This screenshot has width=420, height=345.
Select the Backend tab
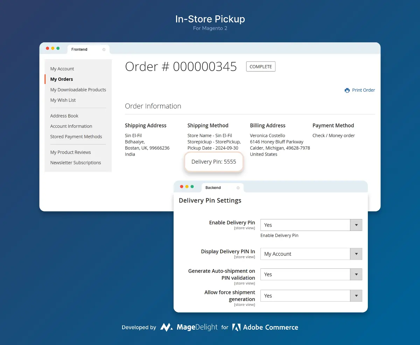tap(223, 188)
